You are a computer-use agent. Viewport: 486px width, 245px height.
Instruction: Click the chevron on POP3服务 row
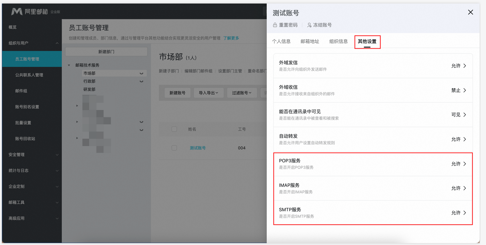(465, 164)
